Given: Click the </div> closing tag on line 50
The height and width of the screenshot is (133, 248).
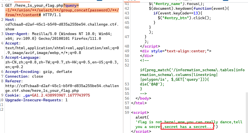Looking at the screenshot, I should click(147, 56).
